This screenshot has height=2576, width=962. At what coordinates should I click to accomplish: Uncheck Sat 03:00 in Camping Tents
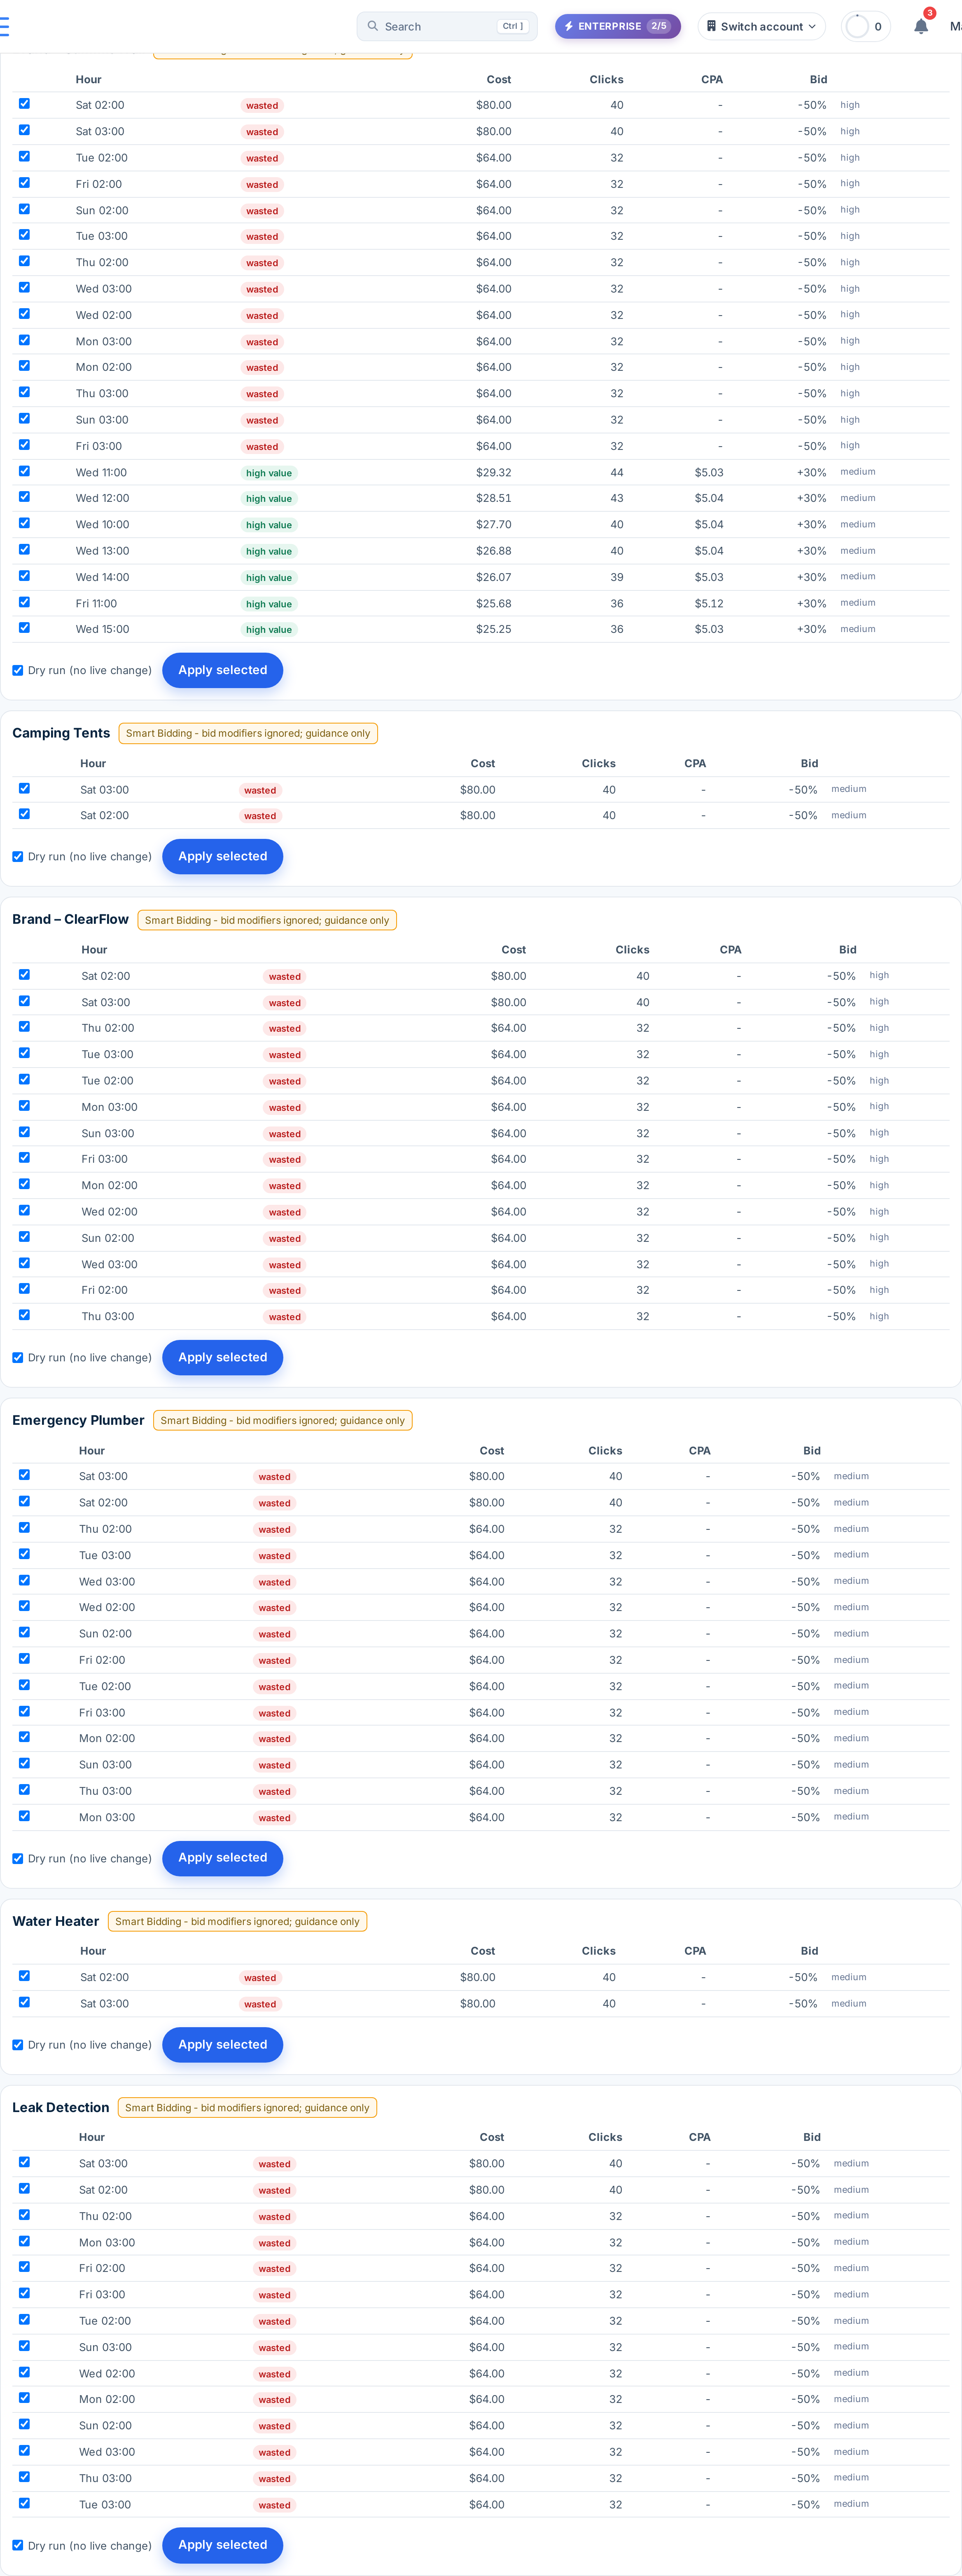pos(24,788)
